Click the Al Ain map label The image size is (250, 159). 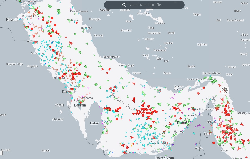199,148
